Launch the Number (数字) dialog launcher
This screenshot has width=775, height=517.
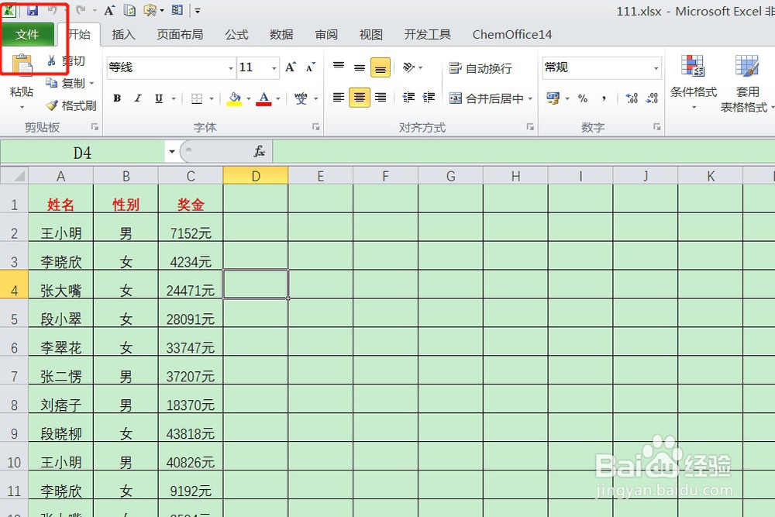[x=657, y=127]
